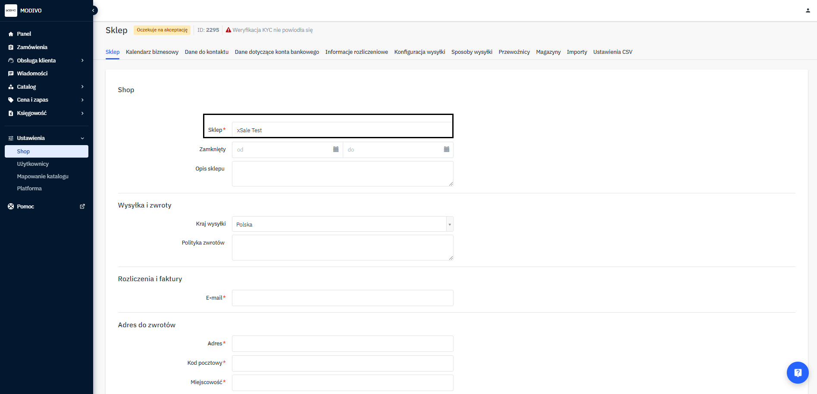
Task: Switch to Przewoźnicy tab
Action: (514, 52)
